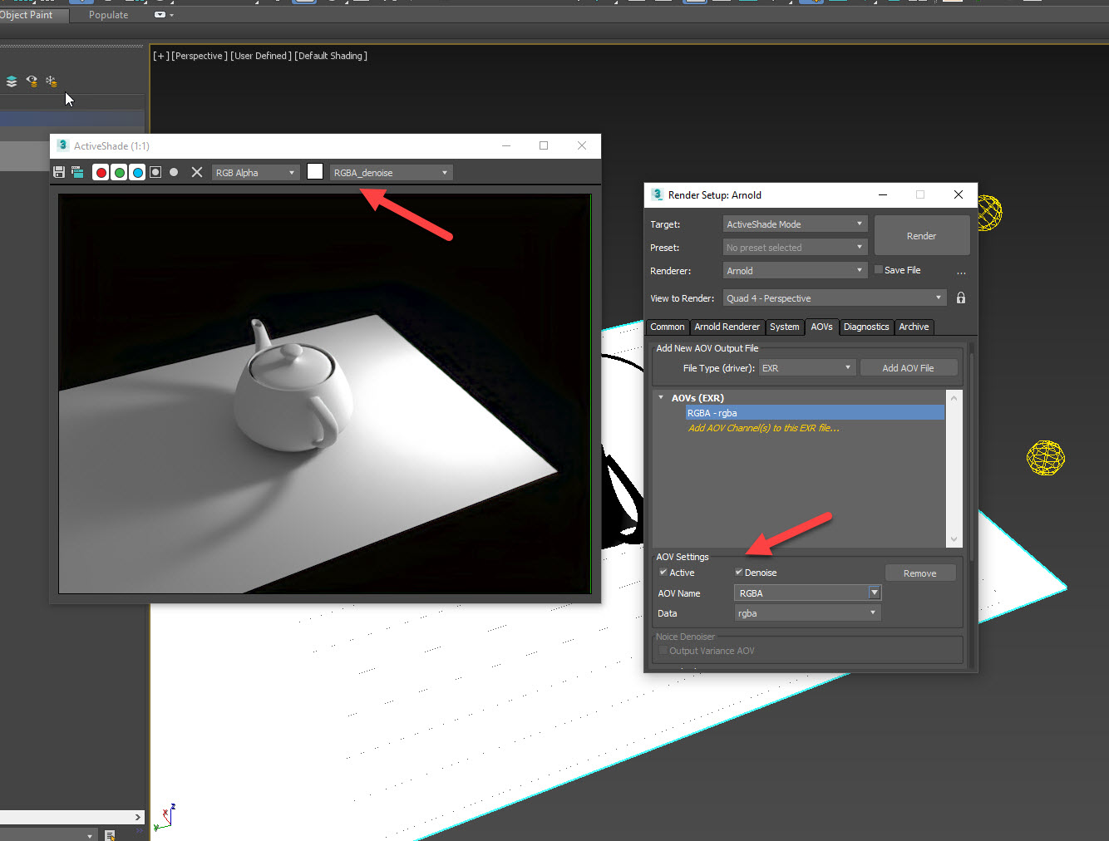Toggle red channel in ActiveShade
1109x841 pixels.
(x=101, y=172)
